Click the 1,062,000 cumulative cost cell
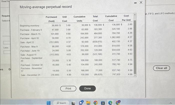175x105 pixels. [115, 37]
